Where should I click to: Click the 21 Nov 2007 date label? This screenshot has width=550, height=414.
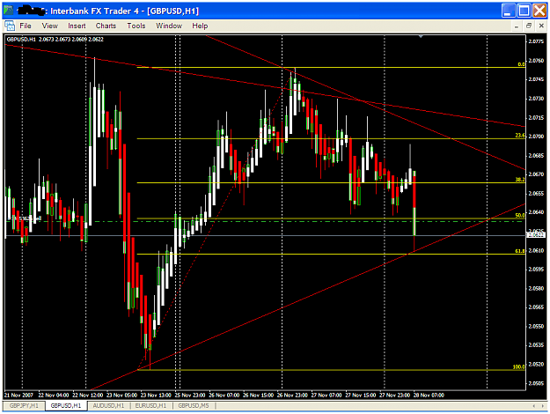pyautogui.click(x=18, y=395)
